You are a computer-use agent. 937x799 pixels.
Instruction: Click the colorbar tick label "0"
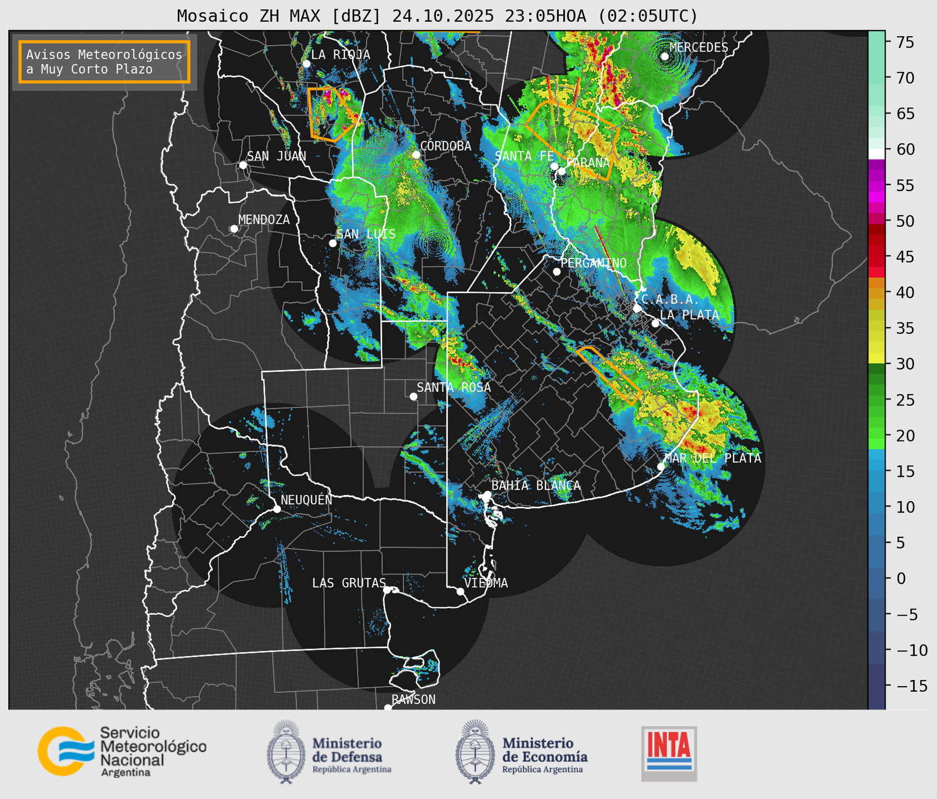coord(900,579)
